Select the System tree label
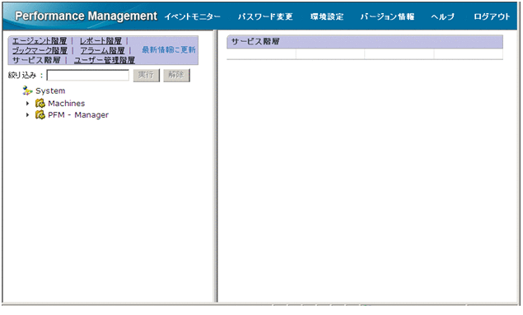 click(50, 91)
